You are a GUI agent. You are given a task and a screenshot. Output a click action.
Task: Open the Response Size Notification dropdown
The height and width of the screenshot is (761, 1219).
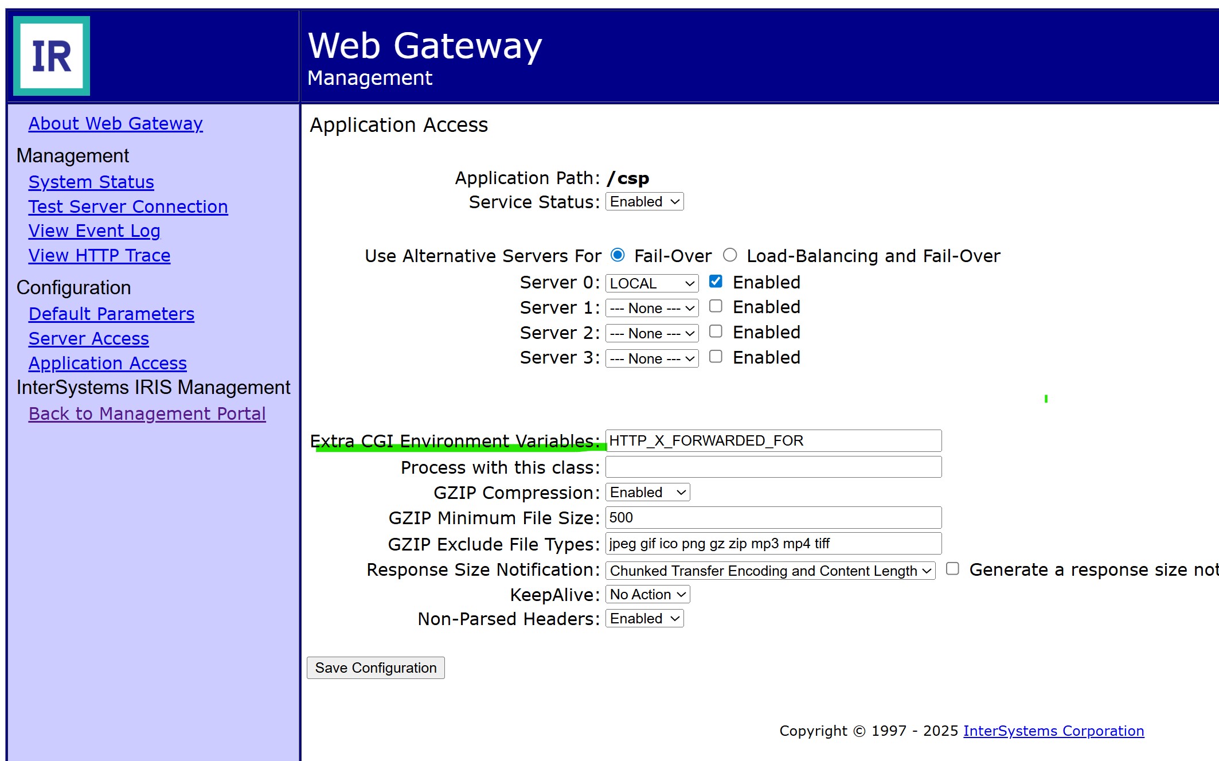tap(770, 571)
